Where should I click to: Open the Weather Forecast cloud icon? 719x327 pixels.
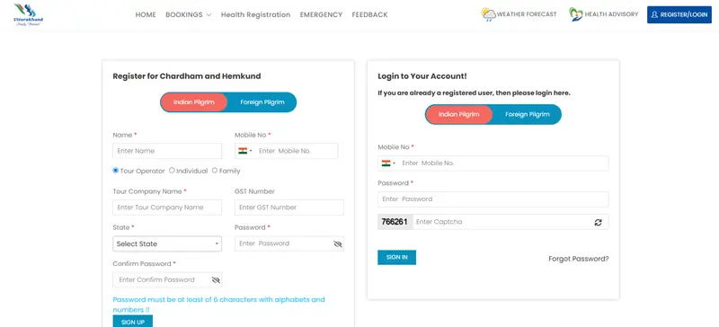point(488,14)
